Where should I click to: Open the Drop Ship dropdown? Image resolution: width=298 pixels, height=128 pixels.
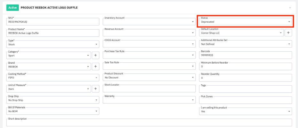(53, 100)
